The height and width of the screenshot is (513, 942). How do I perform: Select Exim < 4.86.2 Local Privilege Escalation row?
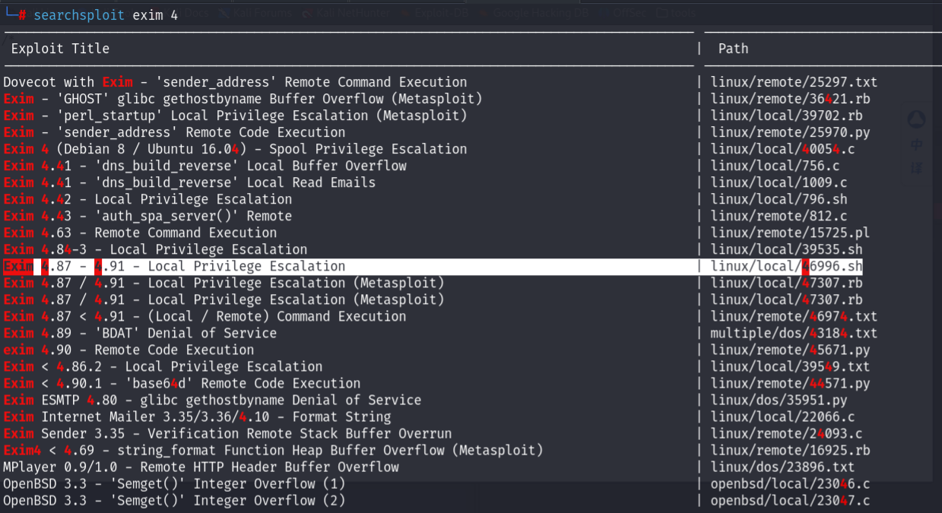click(x=163, y=366)
